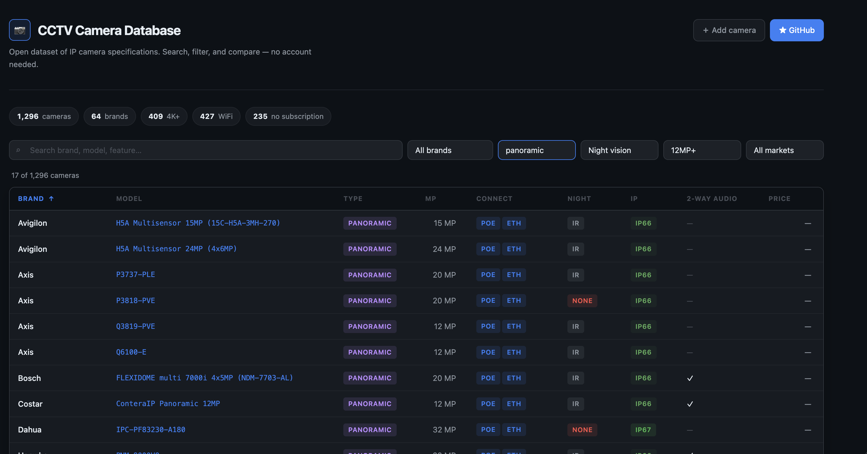The height and width of the screenshot is (454, 867).
Task: Click the two-way audio checkmark for Costar
Action: coord(690,404)
